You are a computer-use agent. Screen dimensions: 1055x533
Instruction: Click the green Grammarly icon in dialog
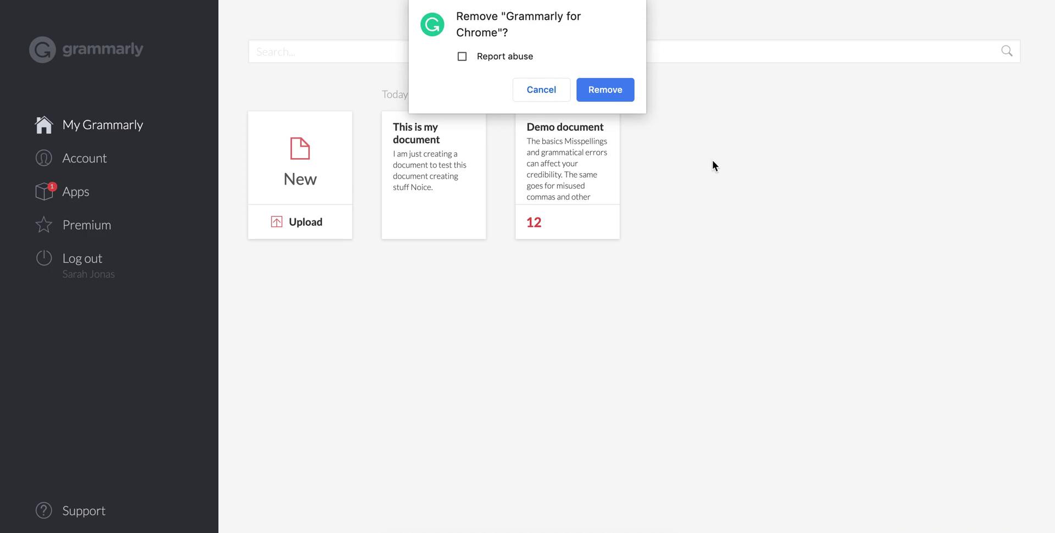(x=432, y=25)
